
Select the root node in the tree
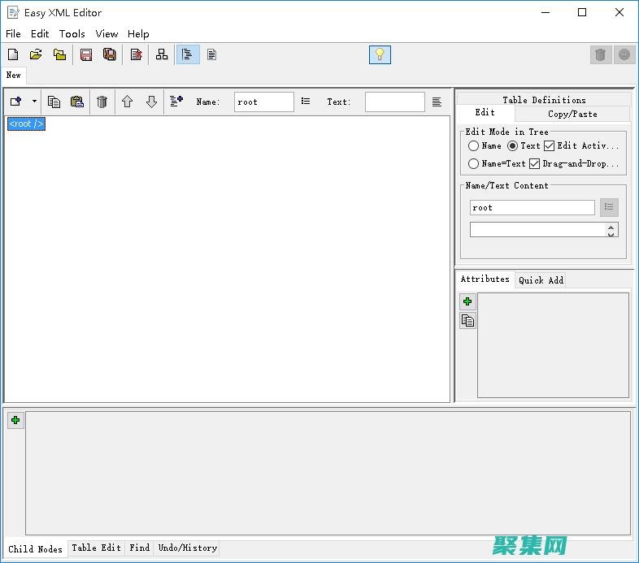[26, 123]
